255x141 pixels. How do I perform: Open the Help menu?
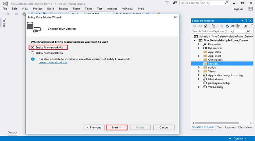pos(141,9)
